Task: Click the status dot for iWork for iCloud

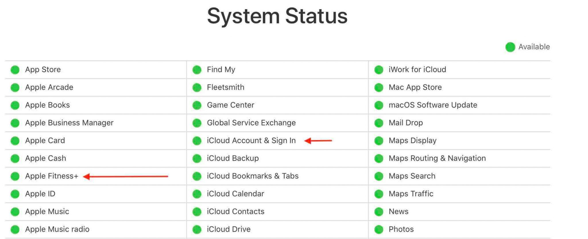Action: pos(379,70)
